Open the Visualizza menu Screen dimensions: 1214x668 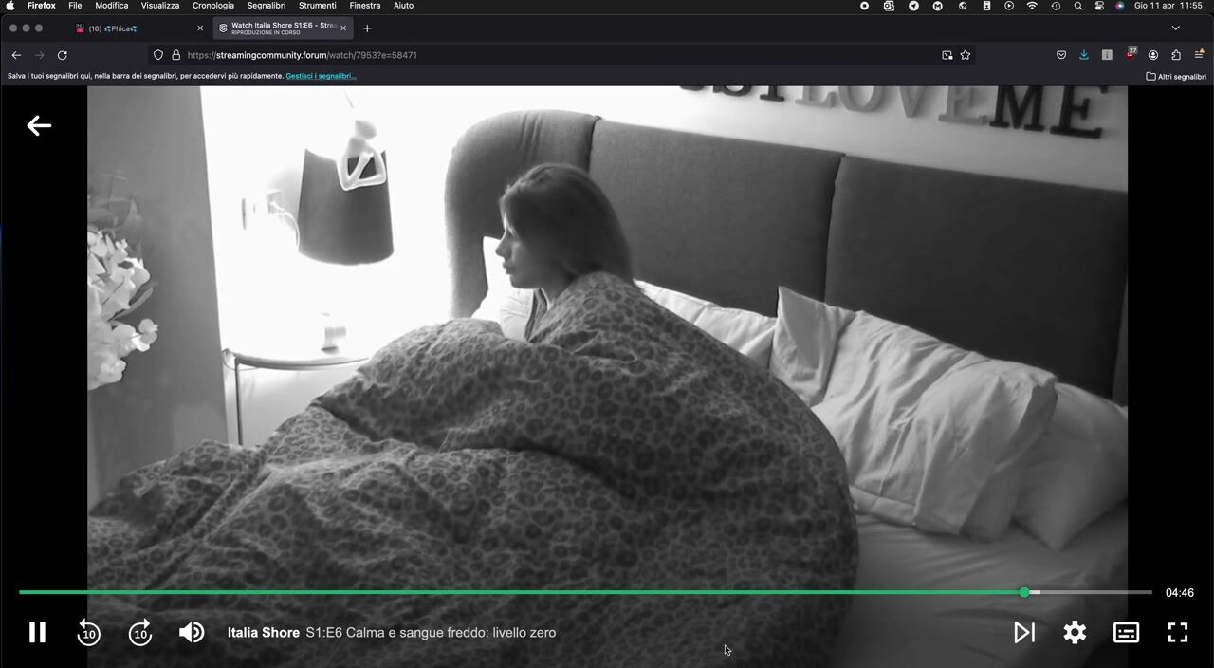[x=160, y=6]
